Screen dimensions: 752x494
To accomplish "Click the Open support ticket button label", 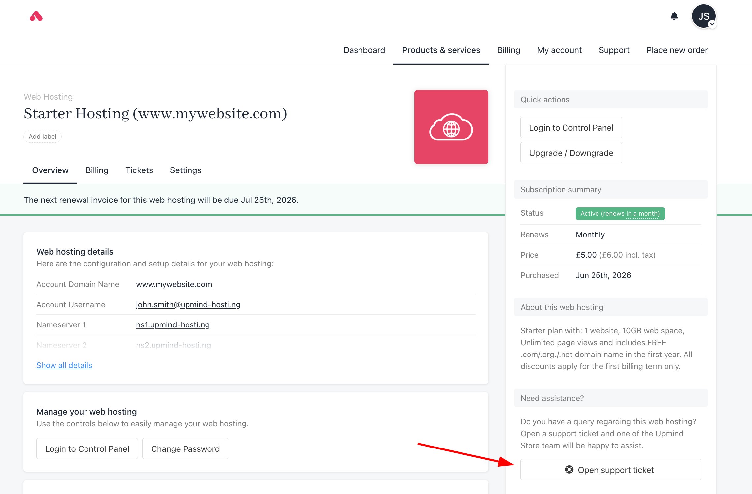I will tap(616, 470).
